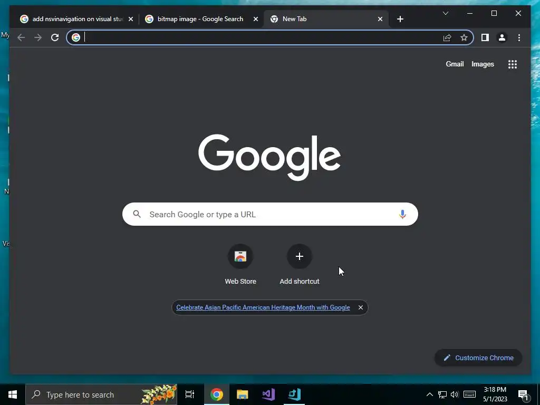Click the Google icon in the address bar

76,37
